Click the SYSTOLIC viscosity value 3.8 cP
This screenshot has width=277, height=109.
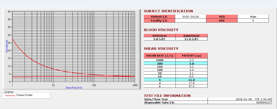[x=160, y=39]
